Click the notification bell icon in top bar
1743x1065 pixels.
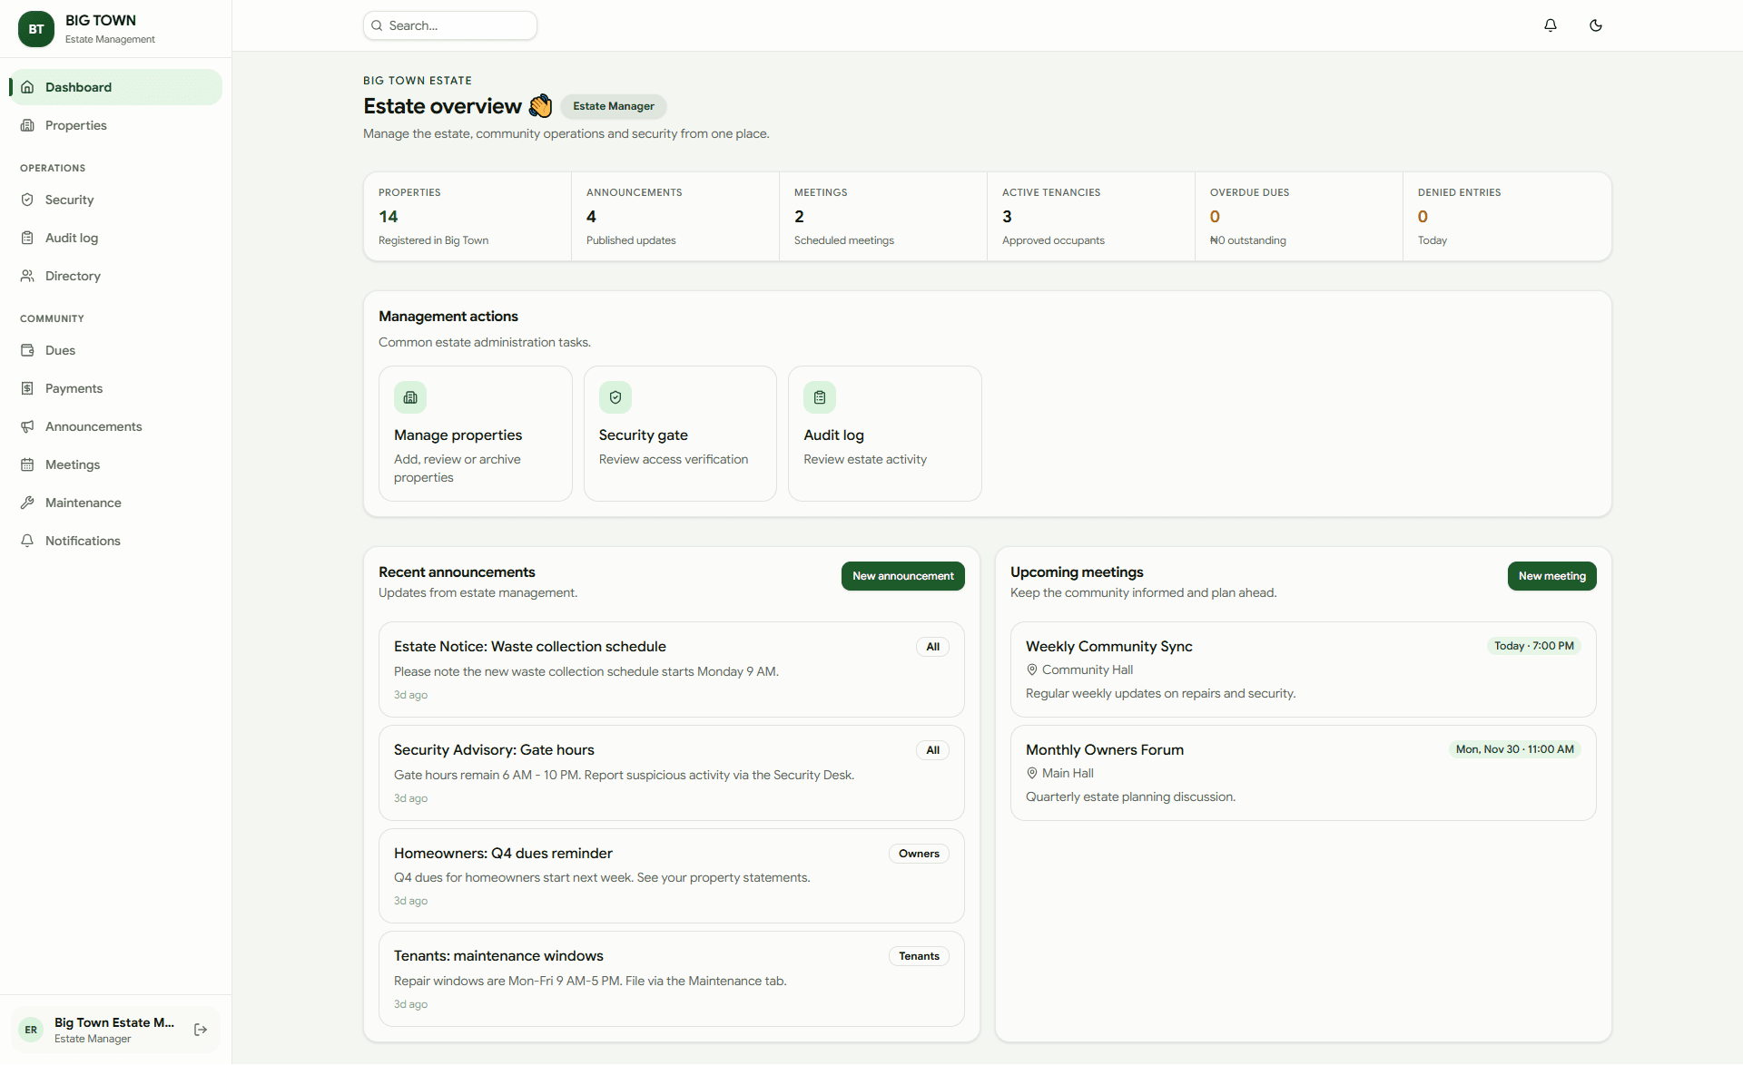point(1551,25)
